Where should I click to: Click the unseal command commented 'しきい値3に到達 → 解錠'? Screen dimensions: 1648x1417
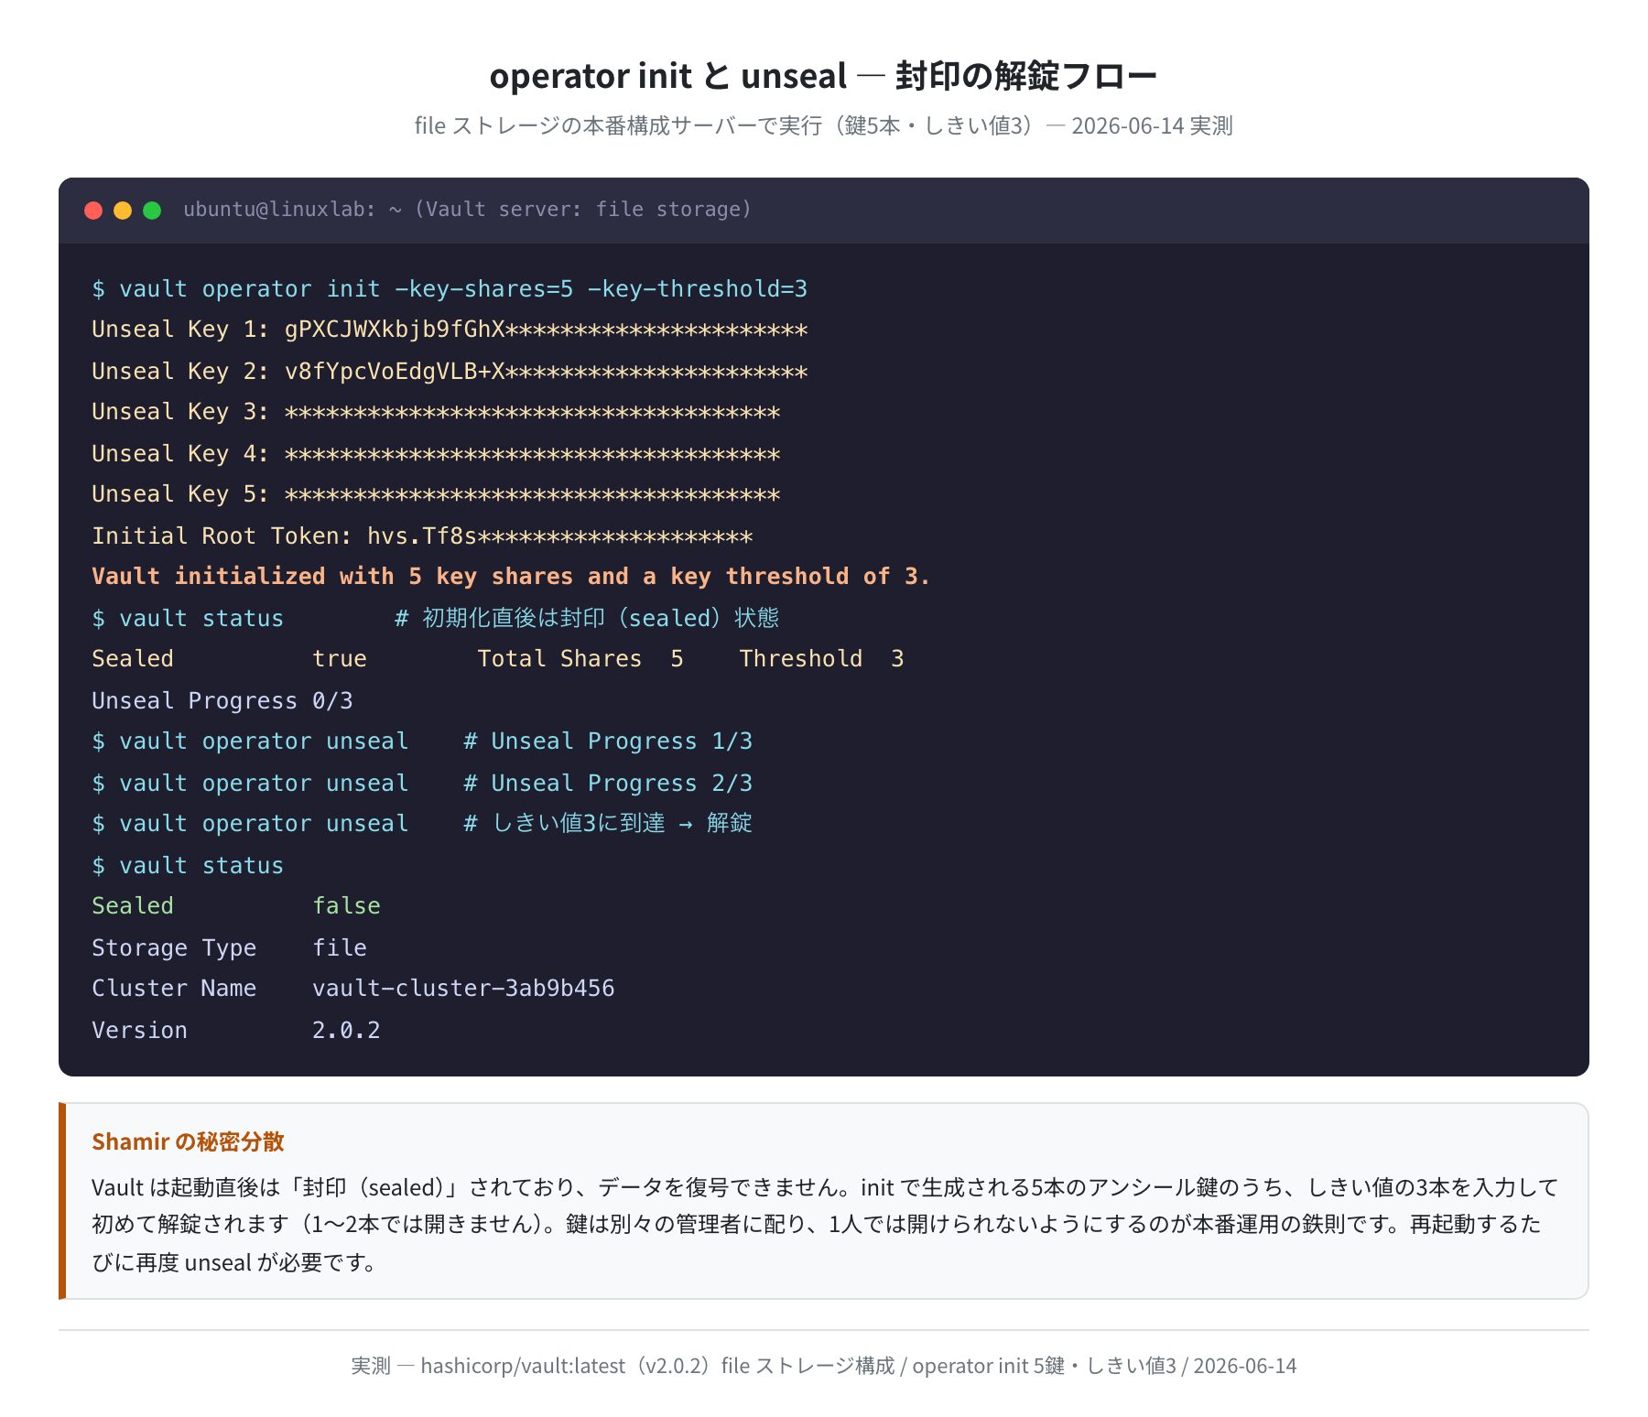click(x=422, y=824)
